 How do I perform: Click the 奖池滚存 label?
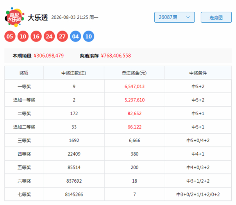89,56
